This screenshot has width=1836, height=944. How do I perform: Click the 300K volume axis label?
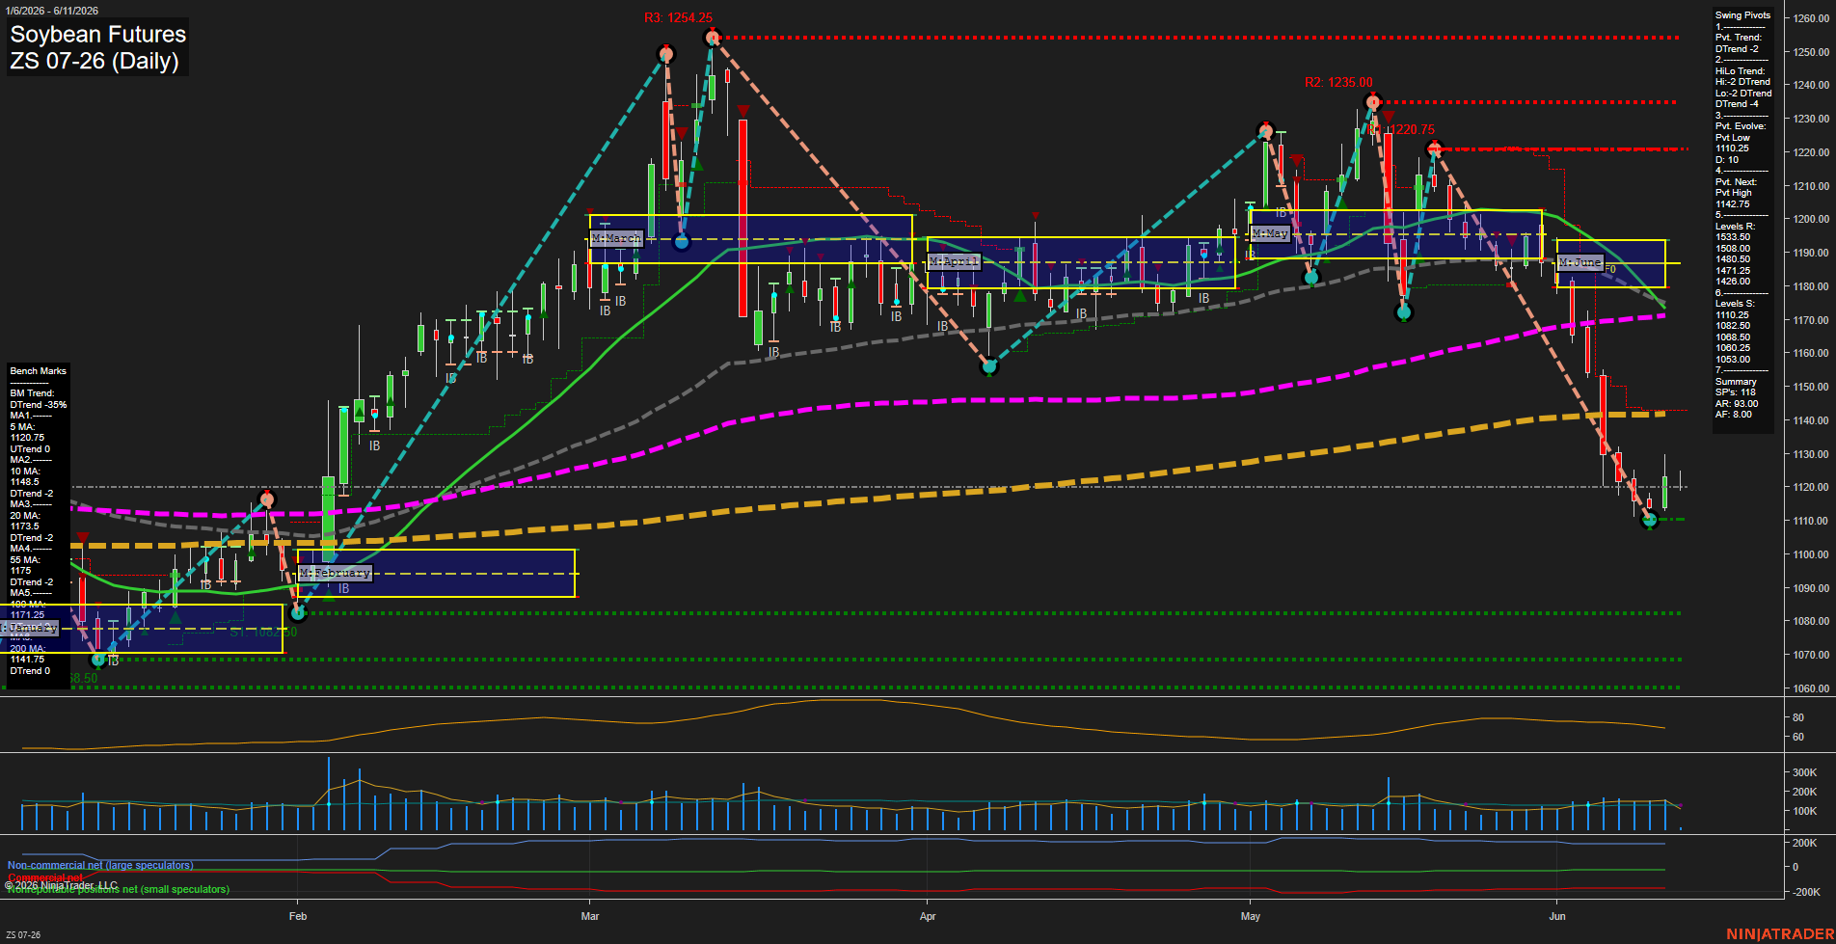click(1805, 772)
